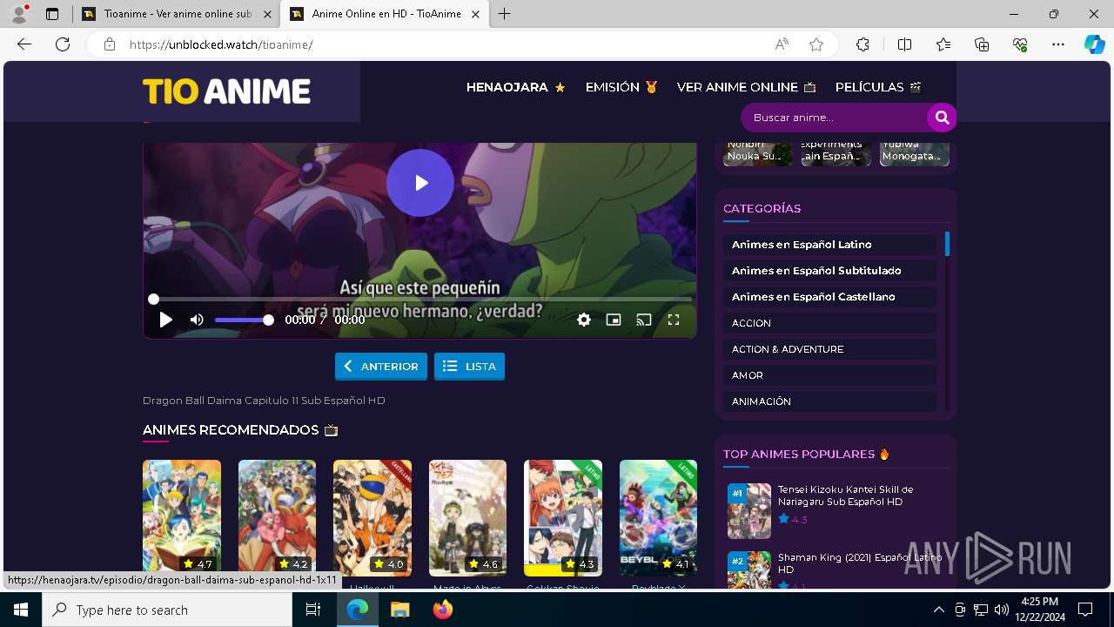Screen dimensions: 1114x627
Task: Open read aloud icon in address bar
Action: pyautogui.click(x=782, y=44)
